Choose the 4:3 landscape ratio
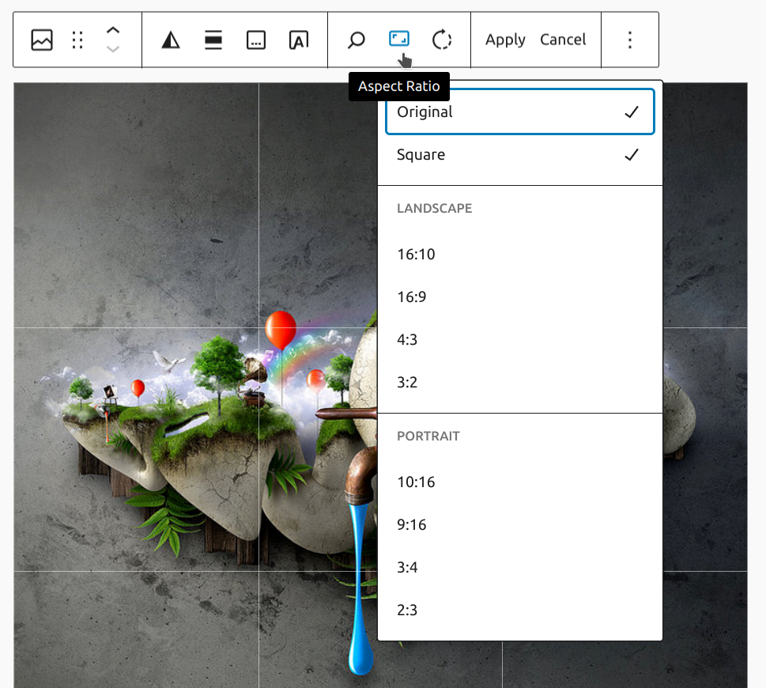Viewport: 766px width, 688px height. pyautogui.click(x=520, y=339)
